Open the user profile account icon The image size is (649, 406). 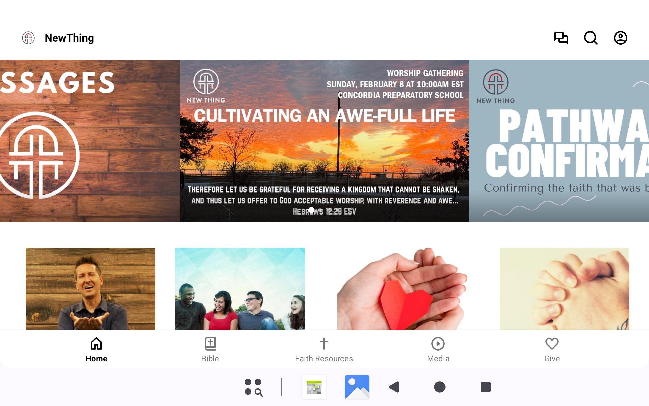pyautogui.click(x=620, y=38)
